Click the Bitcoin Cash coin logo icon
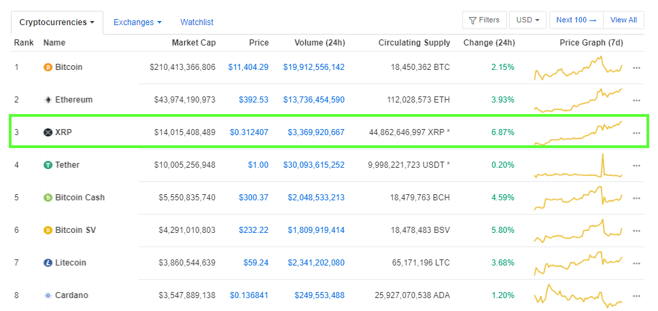658x311 pixels. point(48,198)
